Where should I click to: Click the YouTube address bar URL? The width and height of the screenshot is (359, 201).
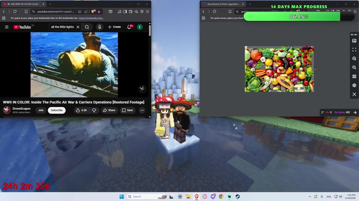tap(56, 11)
